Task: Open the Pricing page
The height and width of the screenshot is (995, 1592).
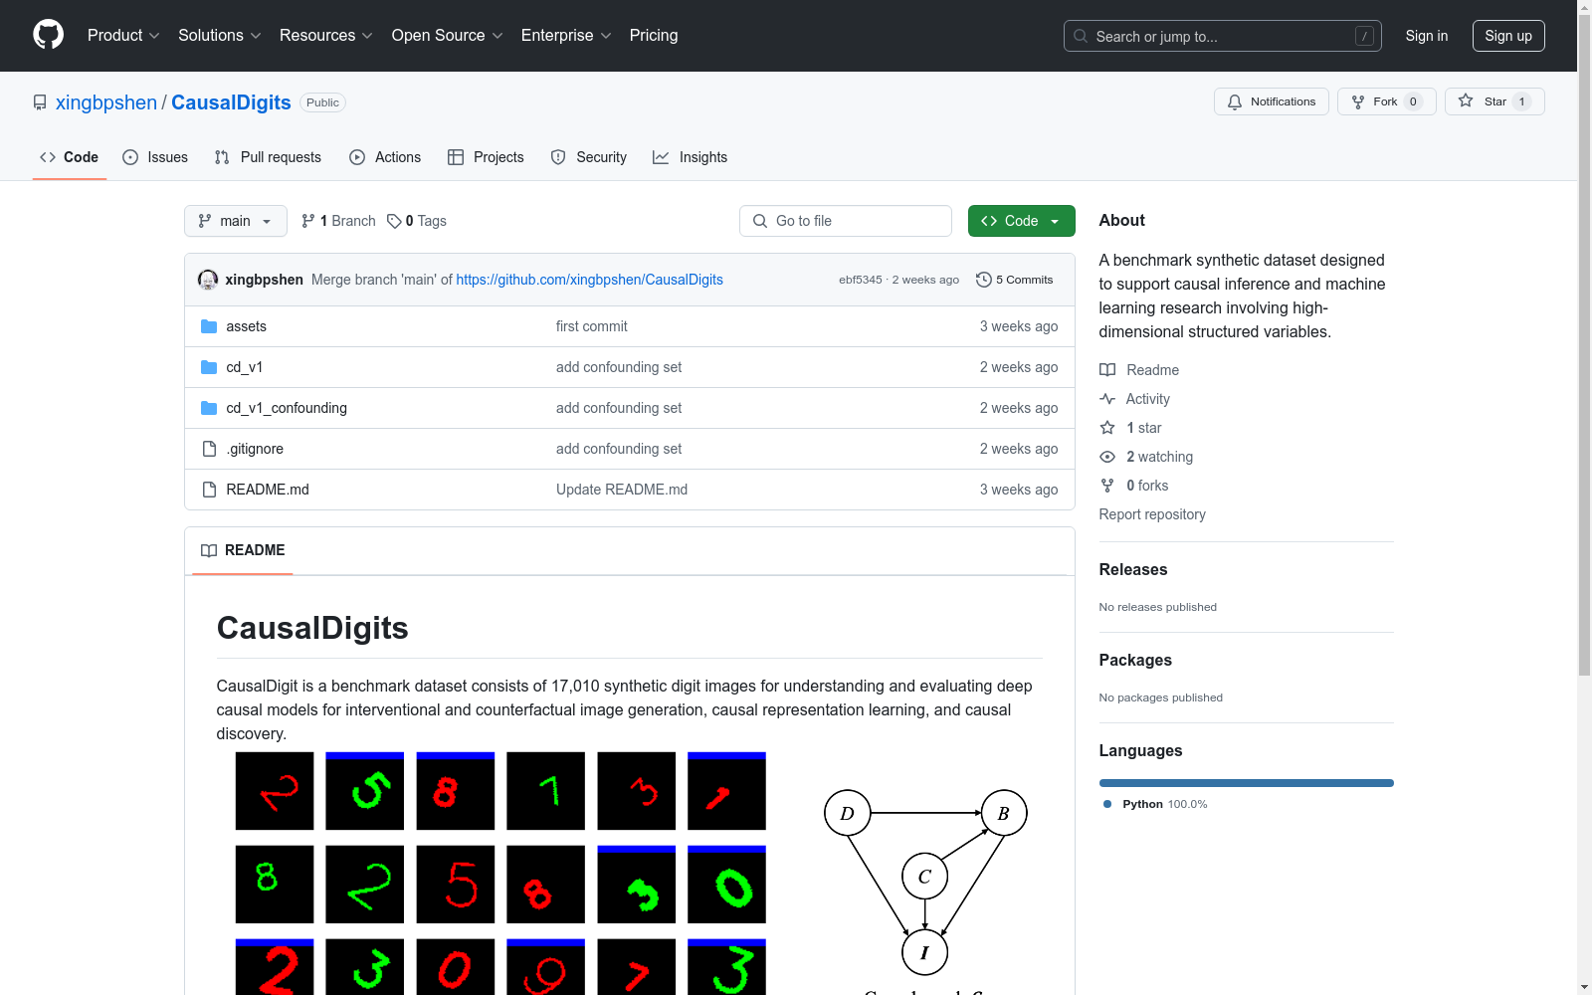Action: 654,35
